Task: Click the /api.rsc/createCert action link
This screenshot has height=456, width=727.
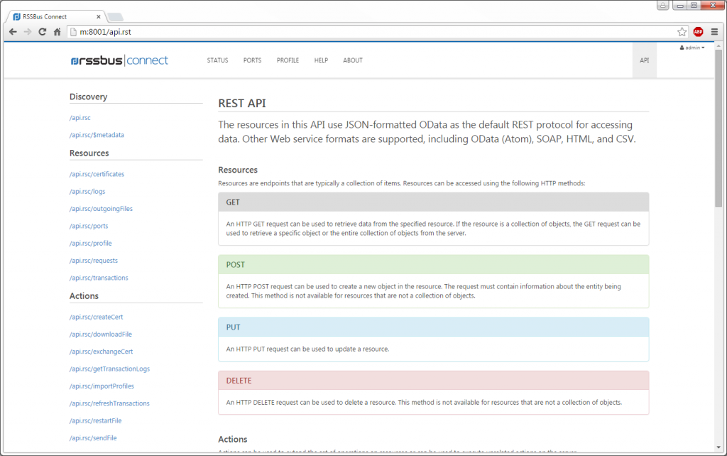Action: pos(96,317)
